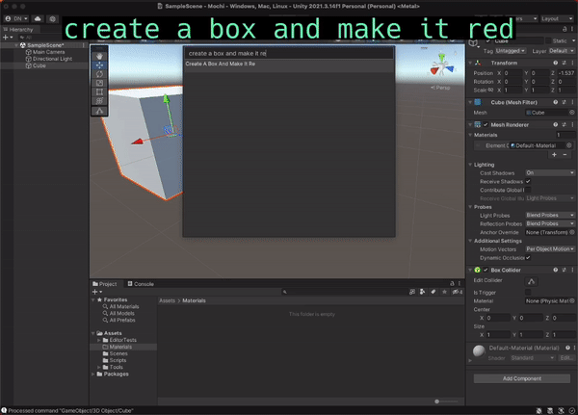Click the Edit Collider icon button
Image resolution: width=578 pixels, height=415 pixels.
(x=531, y=280)
